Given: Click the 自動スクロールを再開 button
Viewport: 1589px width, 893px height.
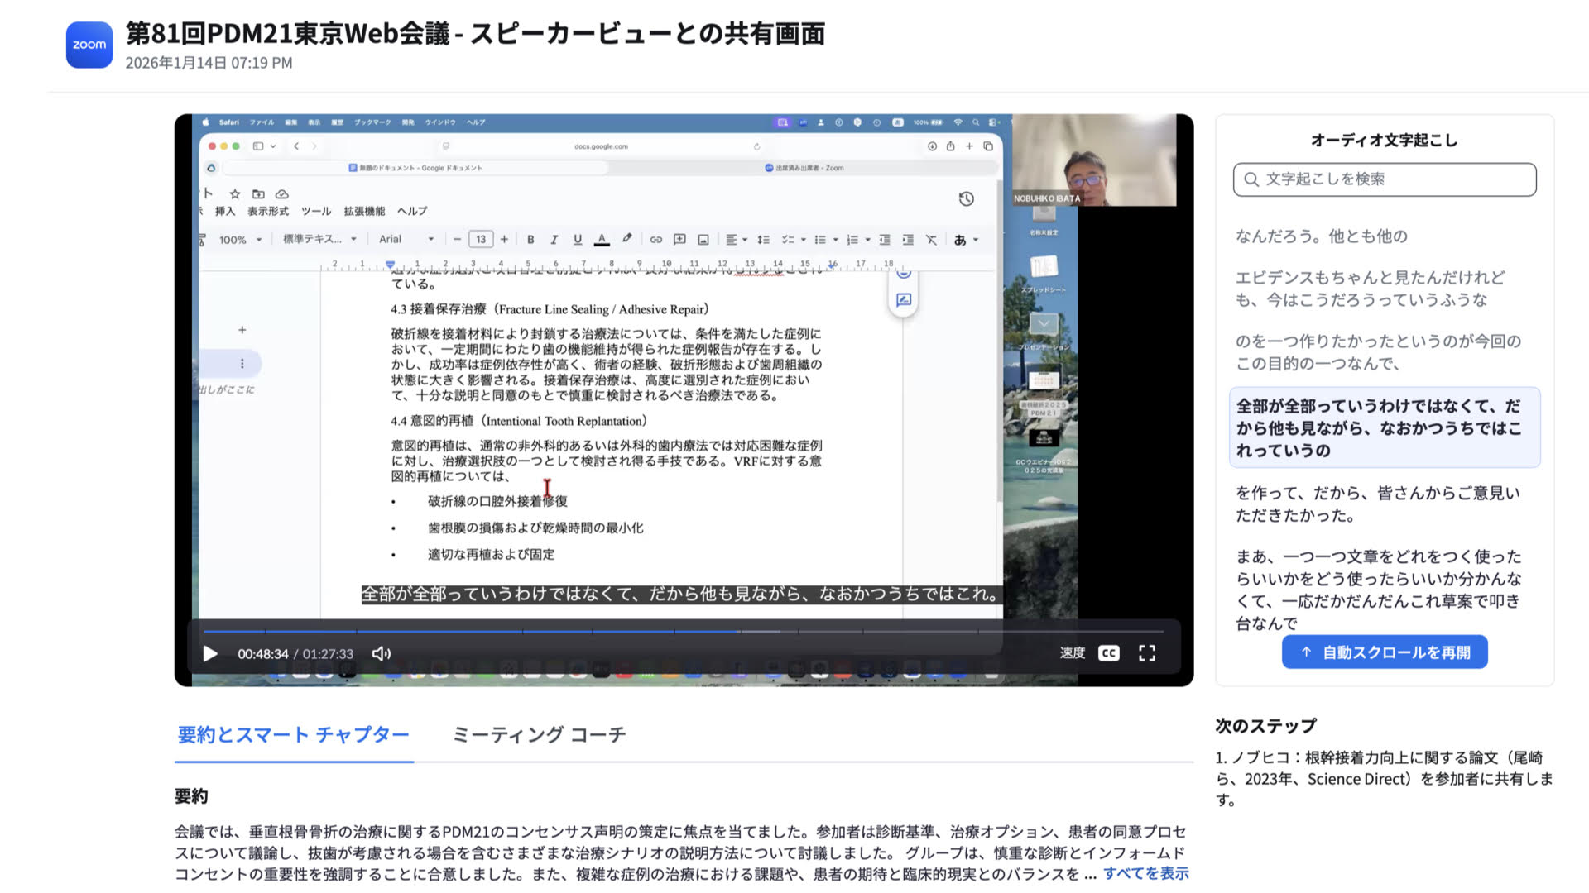Looking at the screenshot, I should [1384, 652].
